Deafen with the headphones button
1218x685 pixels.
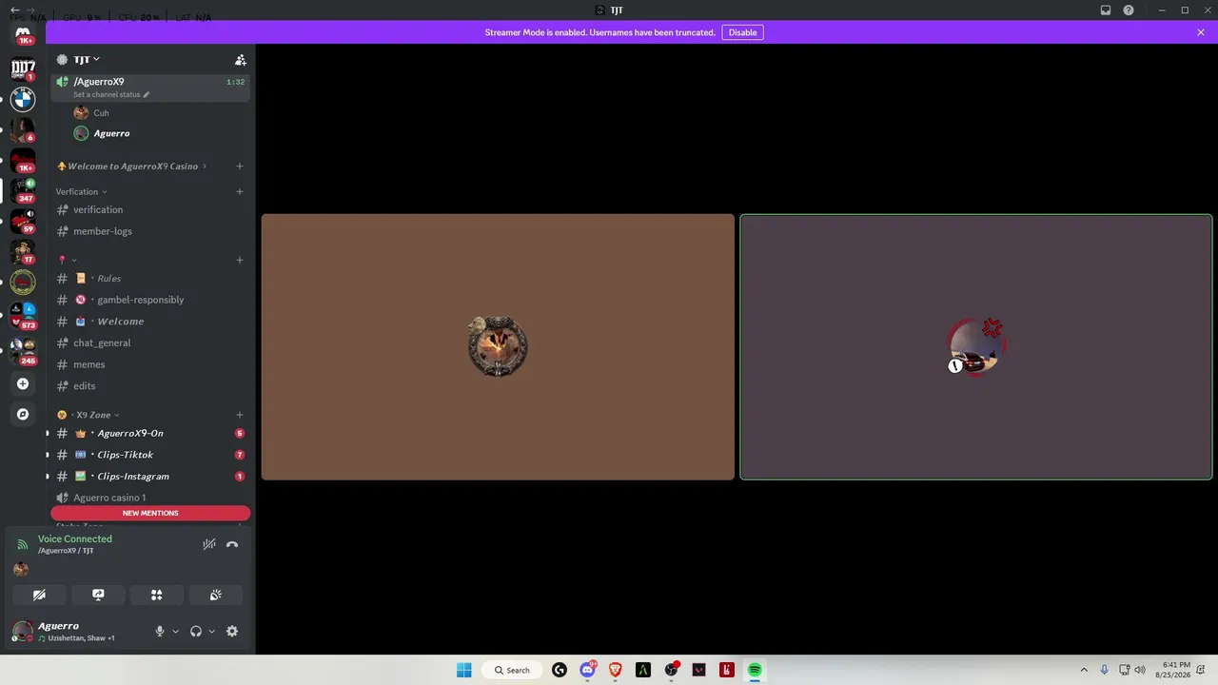point(196,631)
